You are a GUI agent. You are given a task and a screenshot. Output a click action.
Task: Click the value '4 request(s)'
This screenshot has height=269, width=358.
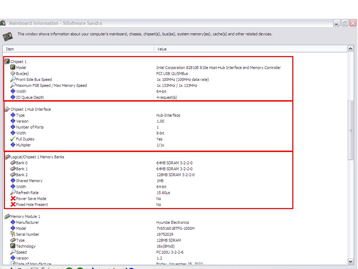pyautogui.click(x=167, y=97)
